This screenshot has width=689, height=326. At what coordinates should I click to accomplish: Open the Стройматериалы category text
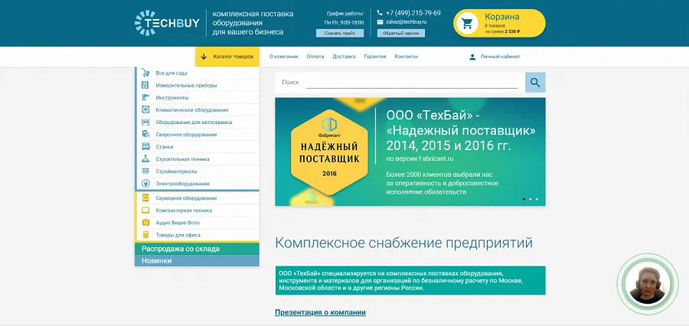coord(176,171)
